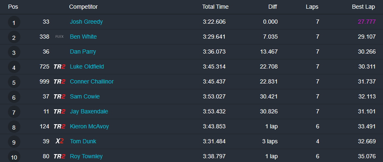The width and height of the screenshot is (383, 162).
Task: Click the TR2 logo next to Luke Oldfield
Action: [x=59, y=67]
